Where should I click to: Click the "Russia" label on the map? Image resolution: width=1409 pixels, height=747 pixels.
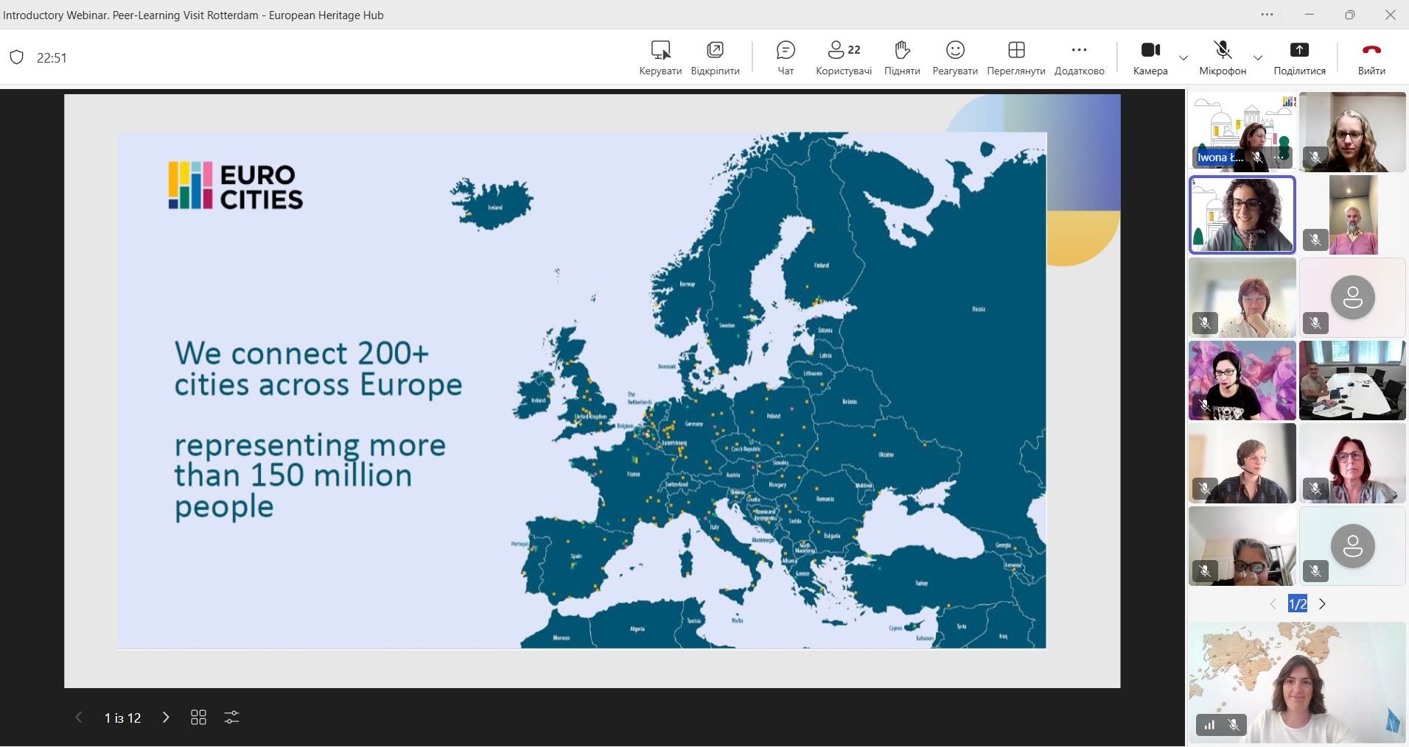click(x=979, y=309)
